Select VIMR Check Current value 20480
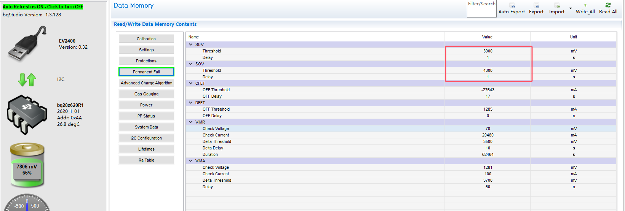 [488, 135]
